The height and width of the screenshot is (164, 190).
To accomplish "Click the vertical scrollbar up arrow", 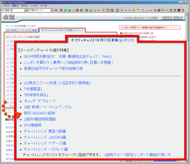I will point(187,14).
